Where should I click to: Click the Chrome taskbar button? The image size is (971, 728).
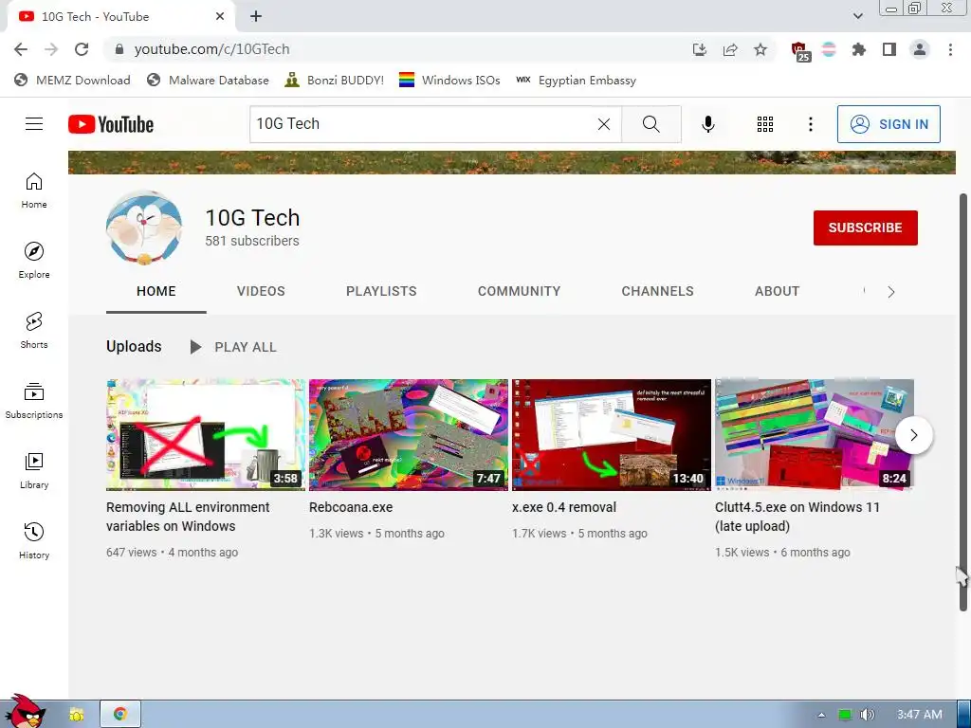tap(120, 715)
